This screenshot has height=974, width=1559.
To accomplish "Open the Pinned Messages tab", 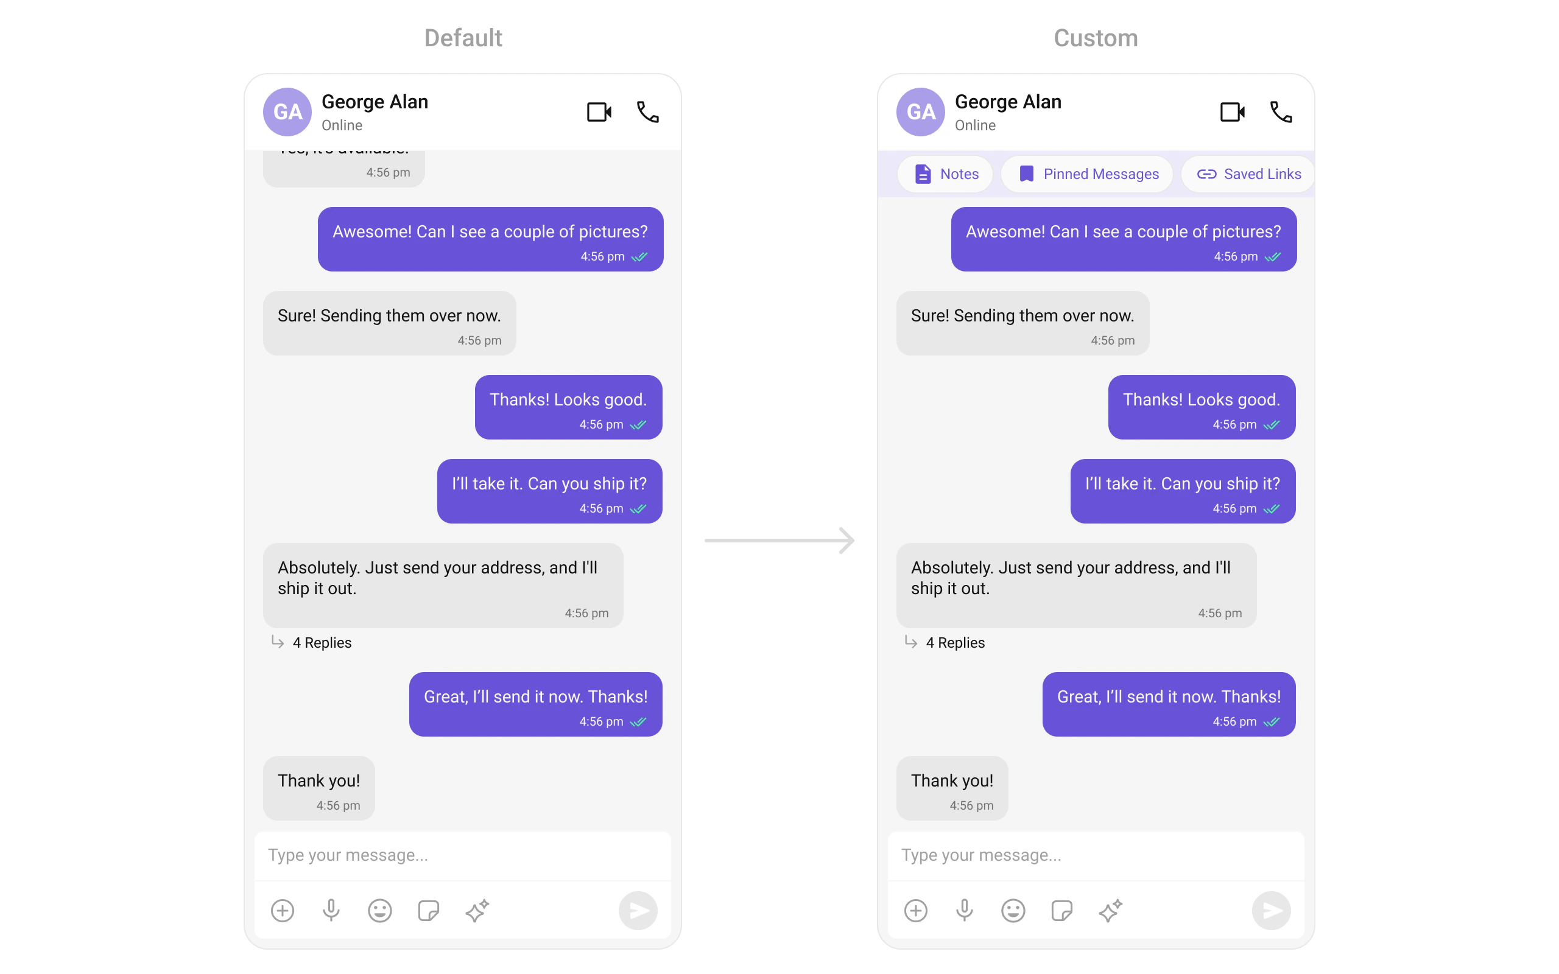I will [x=1087, y=174].
